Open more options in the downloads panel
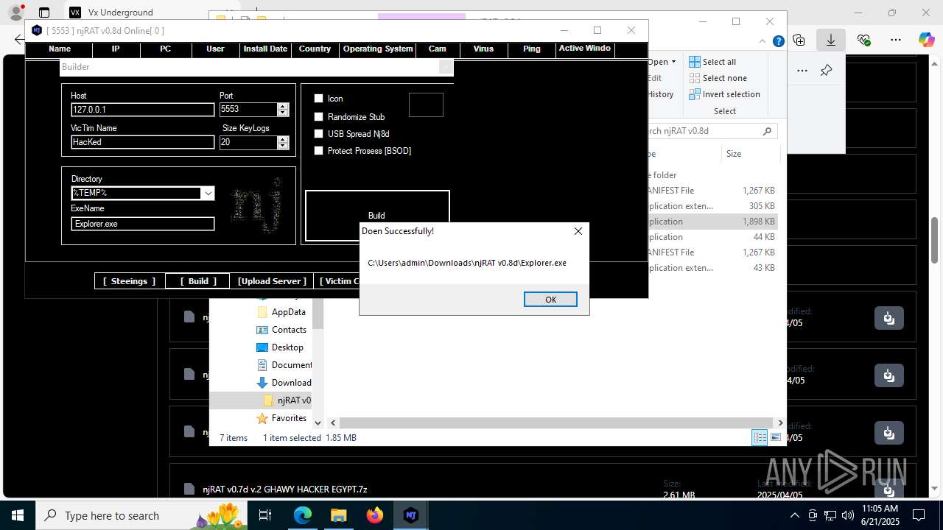Image resolution: width=943 pixels, height=530 pixels. click(x=802, y=71)
